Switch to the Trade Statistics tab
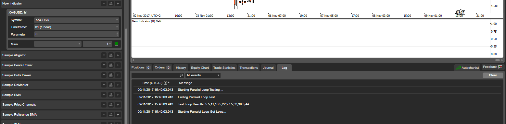The image size is (506, 124). click(224, 68)
